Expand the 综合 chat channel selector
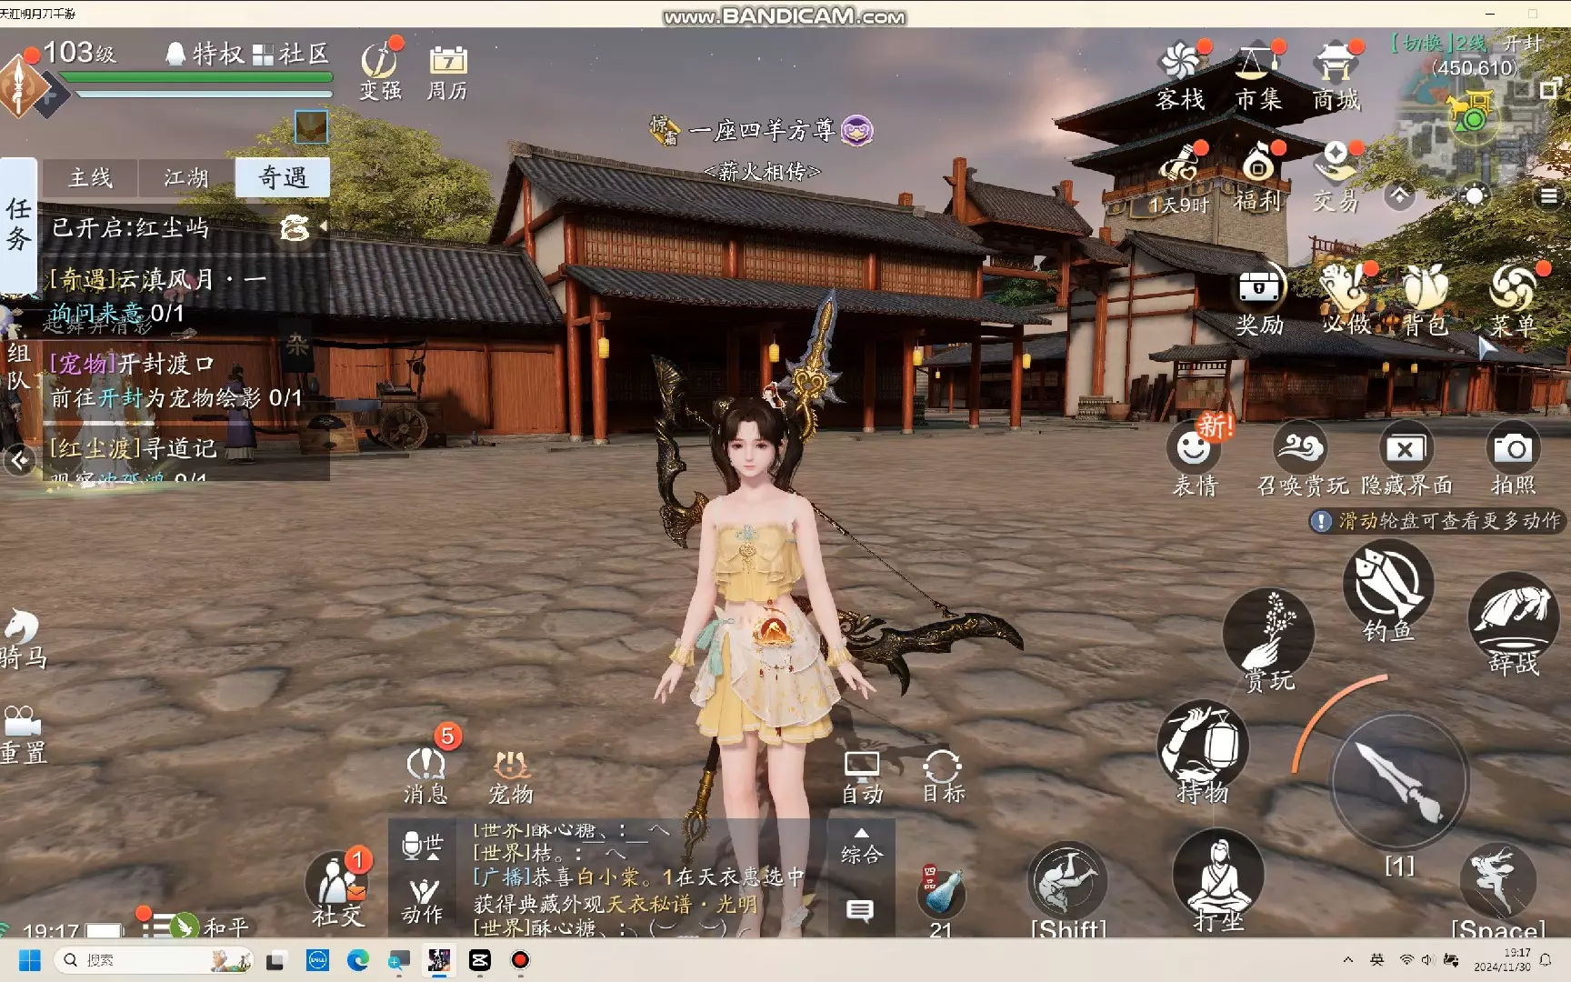 click(x=861, y=846)
